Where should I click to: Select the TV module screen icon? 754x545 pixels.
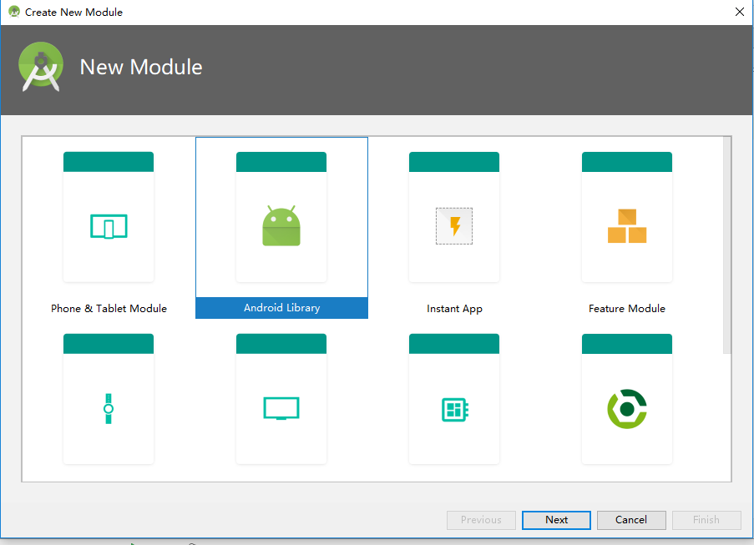[x=281, y=408]
